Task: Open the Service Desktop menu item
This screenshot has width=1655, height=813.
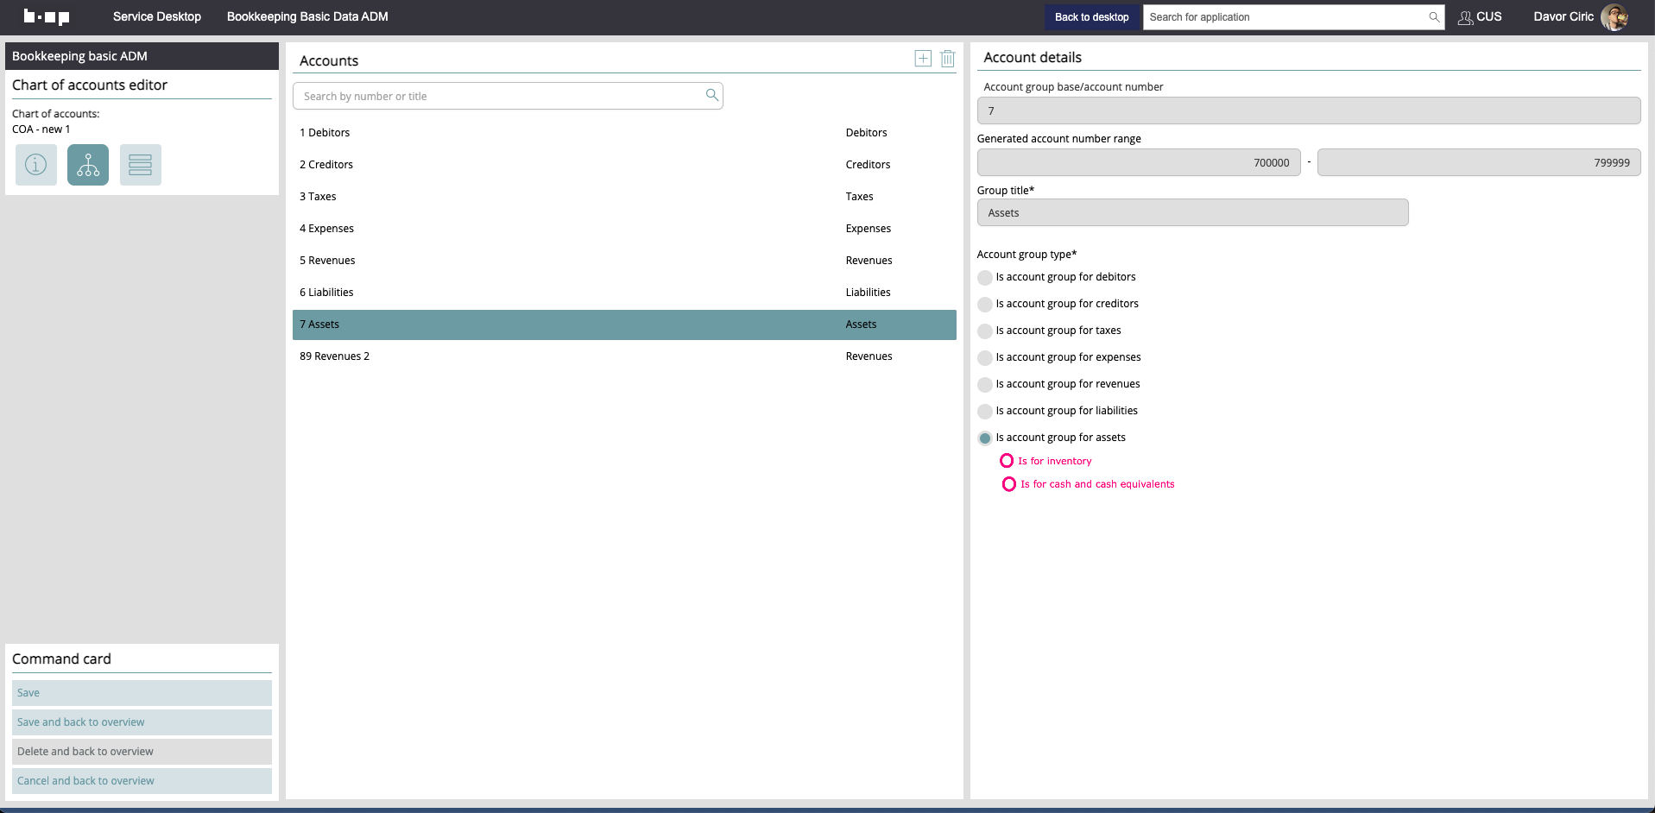Action: [157, 16]
